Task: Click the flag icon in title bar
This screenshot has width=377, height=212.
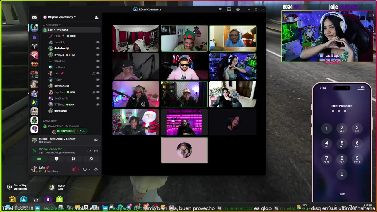Action: click(220, 9)
